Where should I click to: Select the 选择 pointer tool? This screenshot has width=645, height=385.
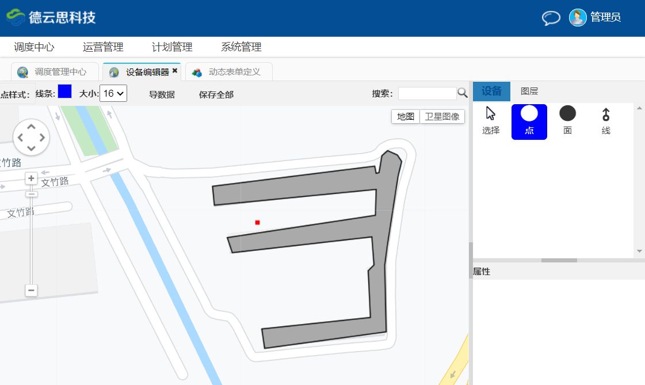pos(491,121)
